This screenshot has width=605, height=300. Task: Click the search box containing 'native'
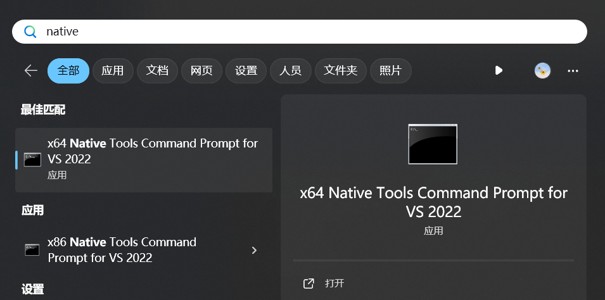(300, 32)
